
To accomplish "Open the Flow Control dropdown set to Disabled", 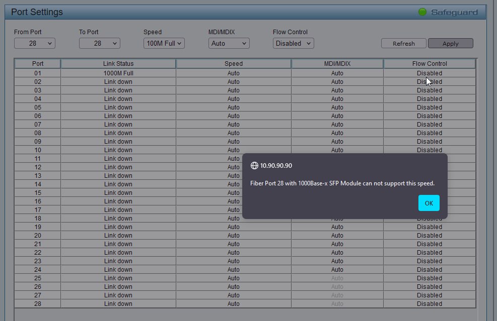I will 293,43.
